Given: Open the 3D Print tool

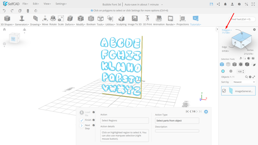Looking at the screenshot, I should coord(147,21).
